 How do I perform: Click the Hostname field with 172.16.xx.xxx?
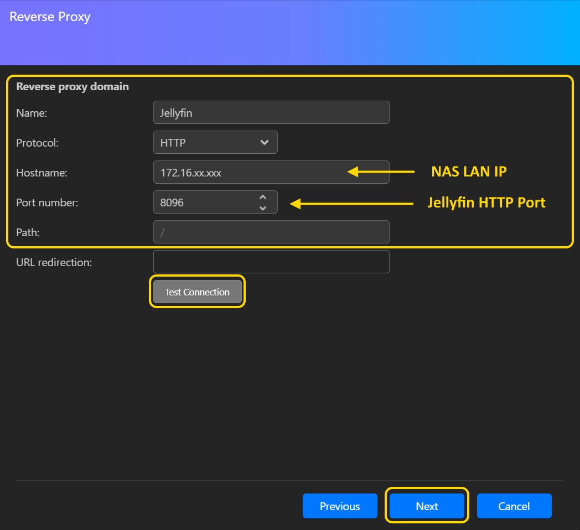pos(271,173)
